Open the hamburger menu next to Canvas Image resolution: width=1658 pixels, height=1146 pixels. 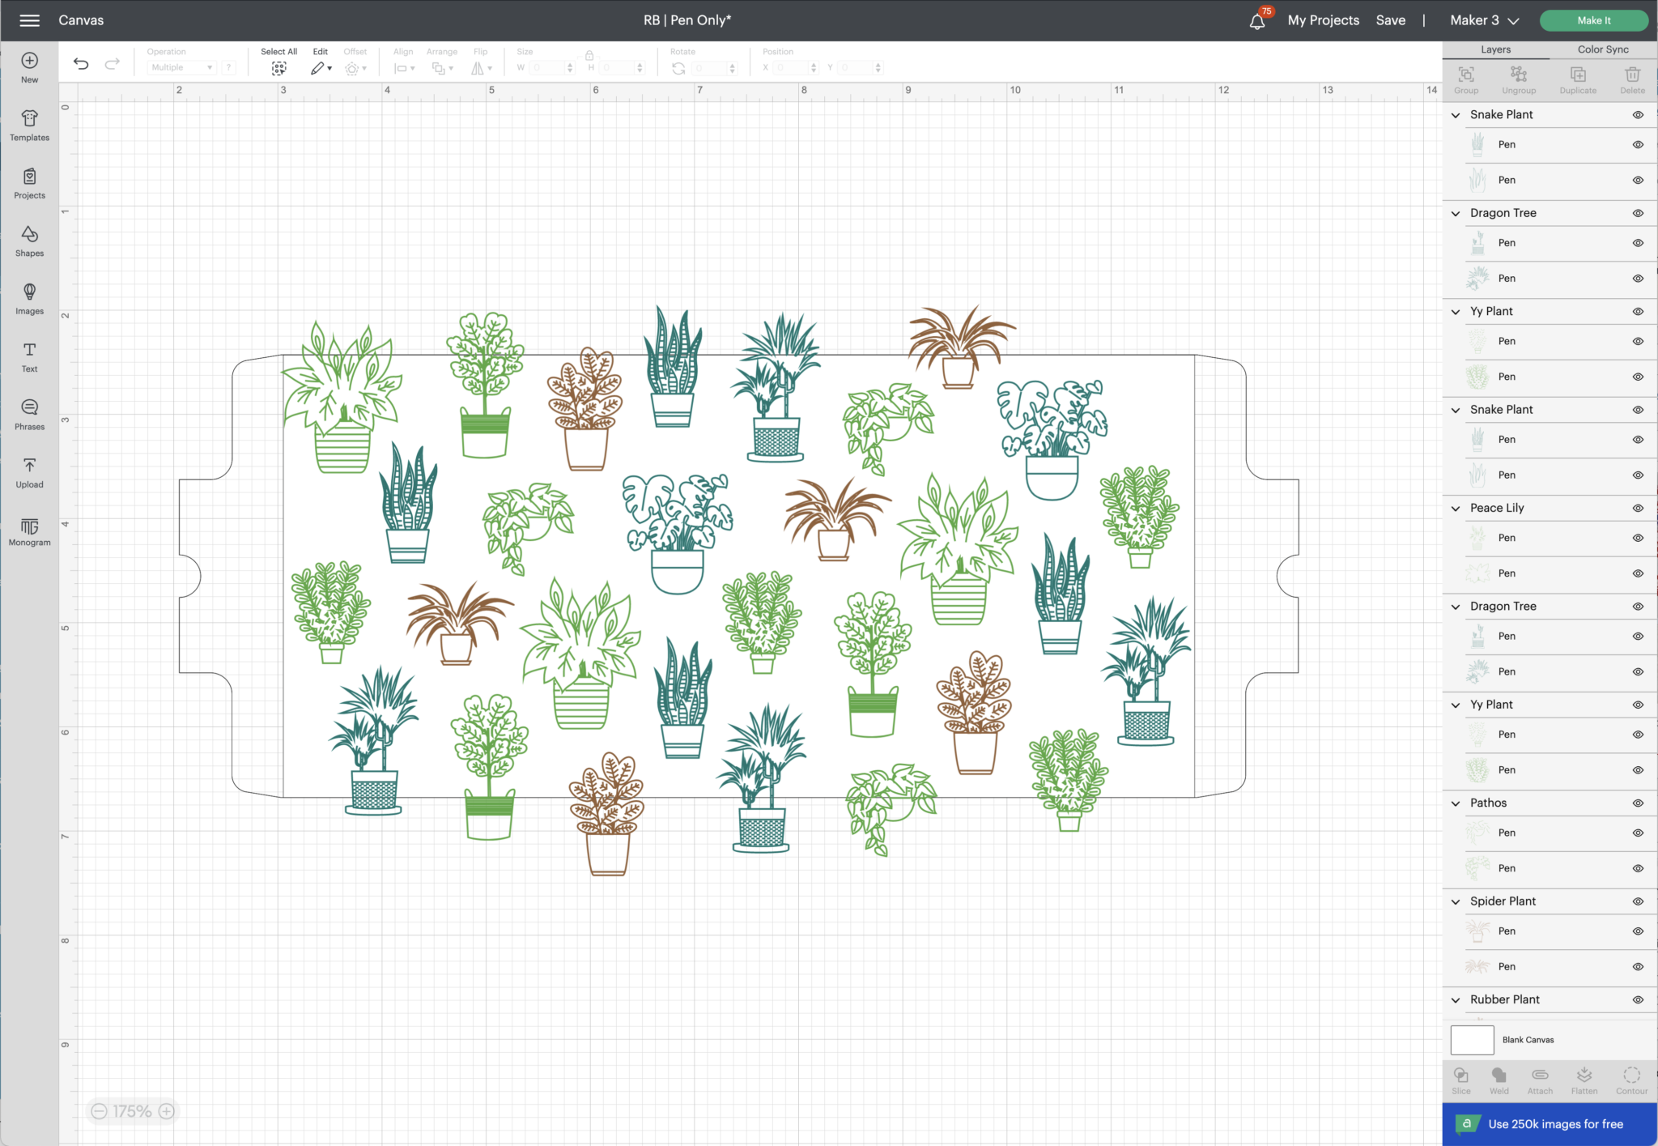[x=29, y=20]
